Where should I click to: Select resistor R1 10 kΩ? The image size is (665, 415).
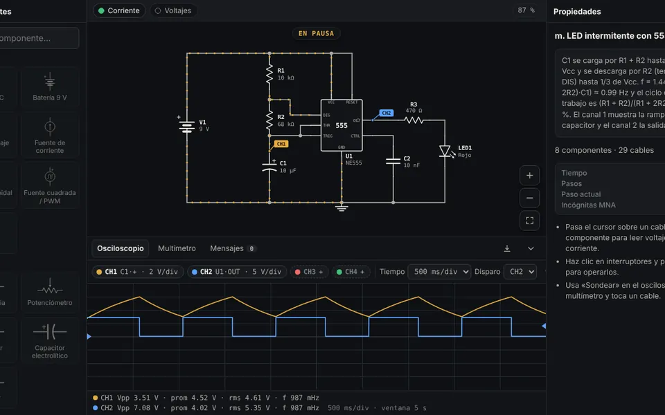tap(269, 74)
